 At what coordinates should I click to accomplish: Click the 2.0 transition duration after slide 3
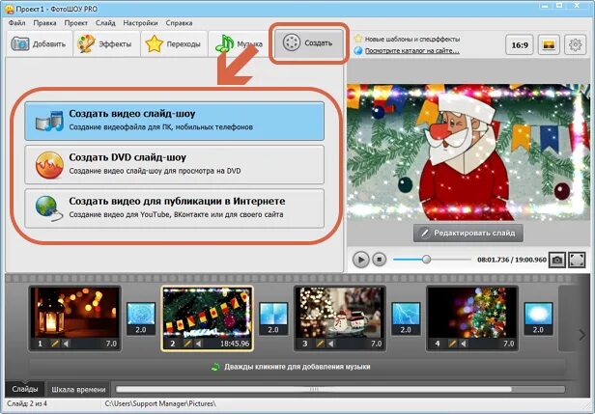click(x=406, y=329)
